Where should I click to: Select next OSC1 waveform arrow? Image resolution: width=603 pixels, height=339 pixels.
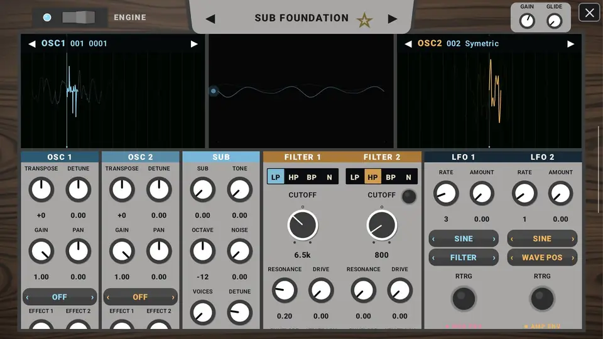194,44
